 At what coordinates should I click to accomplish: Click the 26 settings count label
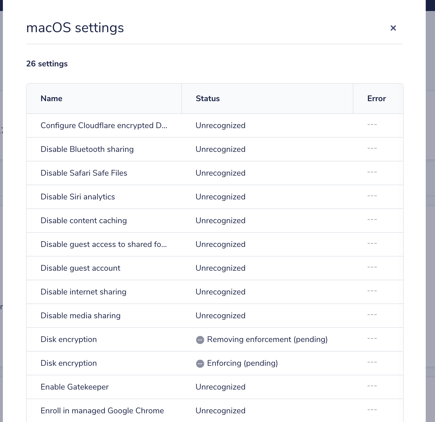click(x=47, y=63)
